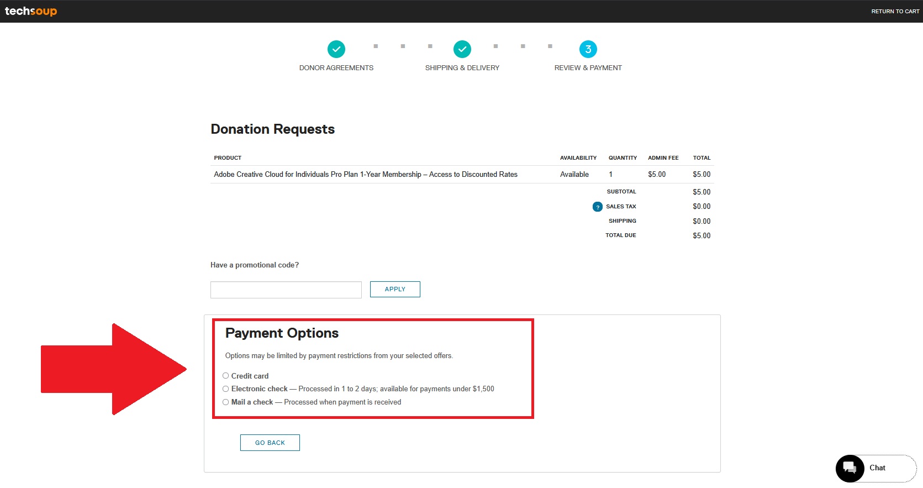Click the Shipping label in totals

(623, 221)
